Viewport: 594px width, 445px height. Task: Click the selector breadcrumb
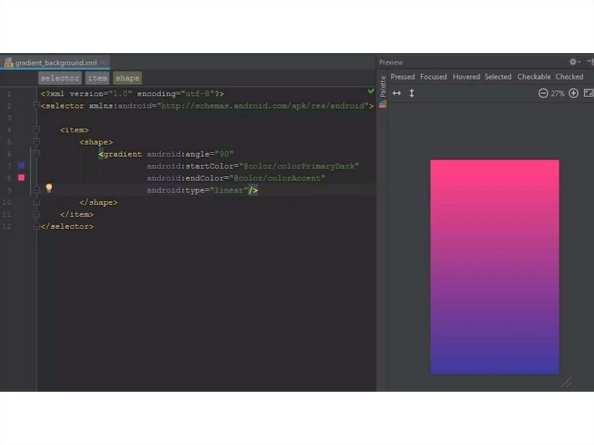point(60,78)
